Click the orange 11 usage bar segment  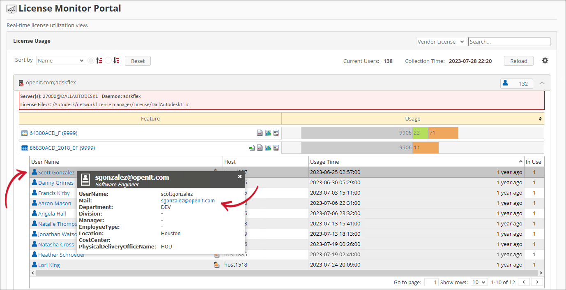[x=426, y=148]
